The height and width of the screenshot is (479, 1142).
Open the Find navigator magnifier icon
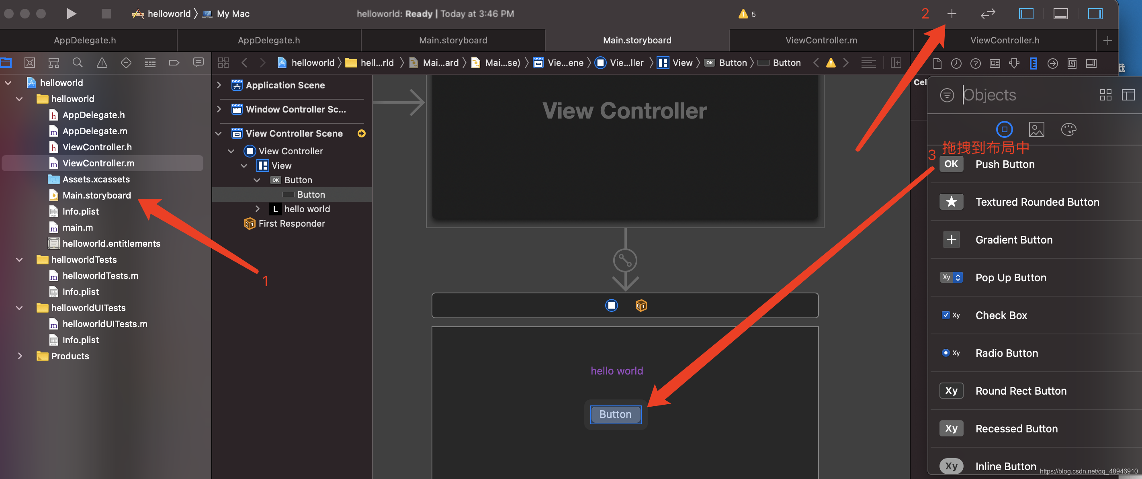pyautogui.click(x=78, y=63)
